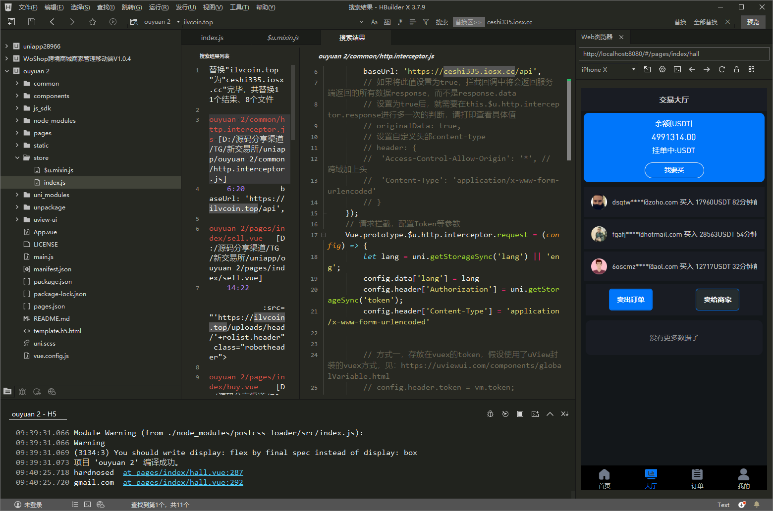Click the browser URL address field

pyautogui.click(x=673, y=54)
